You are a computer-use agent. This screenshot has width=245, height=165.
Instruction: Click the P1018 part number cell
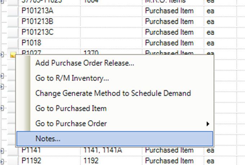[x=31, y=43]
